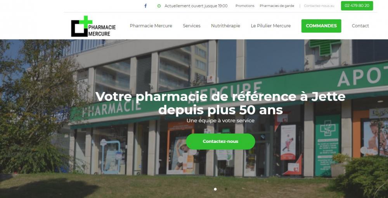The image size is (388, 198).
Task: Click the Contactez-nous hero button
Action: pyautogui.click(x=220, y=141)
